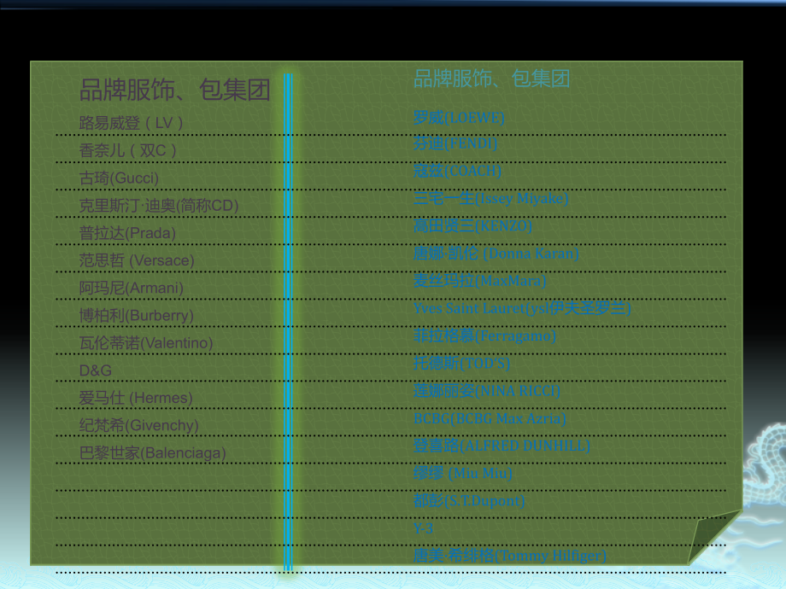Viewport: 786px width, 589px height.
Task: Click the line 博柏利(Burberry)
Action: click(137, 316)
